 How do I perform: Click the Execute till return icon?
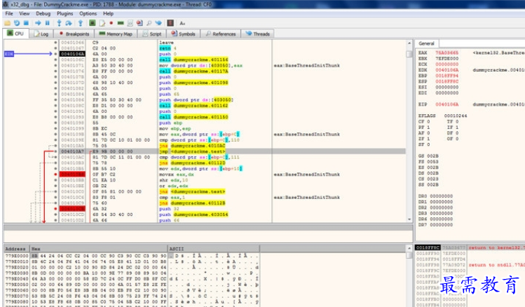[81, 23]
